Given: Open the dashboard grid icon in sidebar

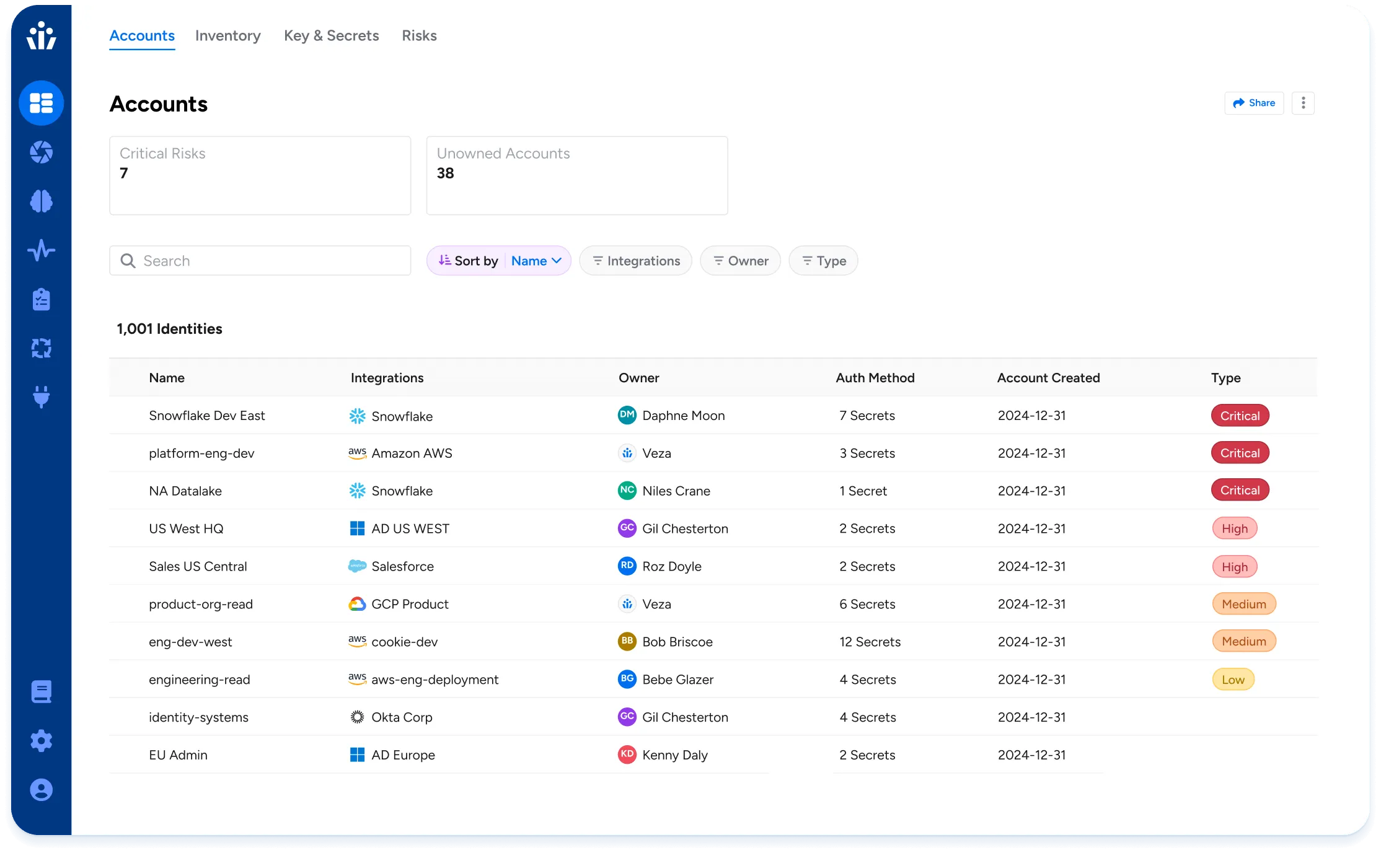Looking at the screenshot, I should tap(41, 103).
